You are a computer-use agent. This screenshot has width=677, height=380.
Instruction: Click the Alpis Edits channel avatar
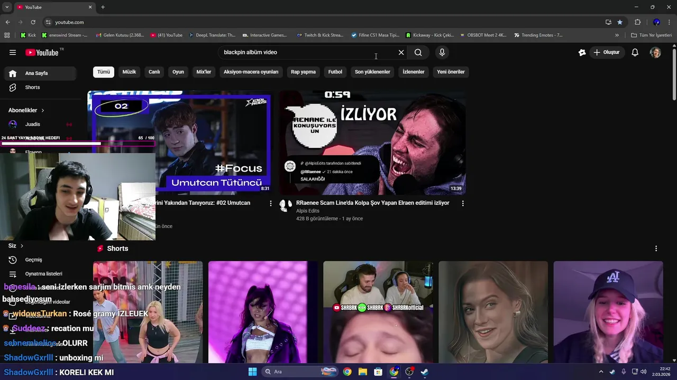(x=286, y=206)
